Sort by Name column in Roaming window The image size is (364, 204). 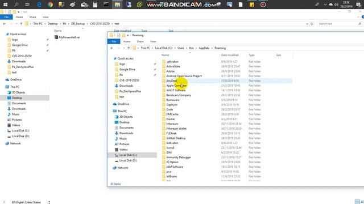coord(166,55)
